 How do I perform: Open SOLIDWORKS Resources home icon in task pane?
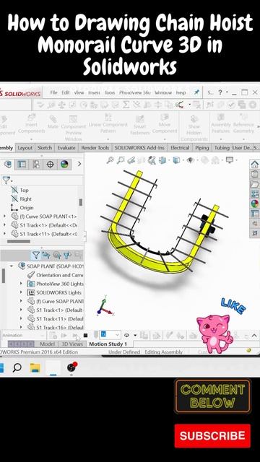[x=255, y=165]
